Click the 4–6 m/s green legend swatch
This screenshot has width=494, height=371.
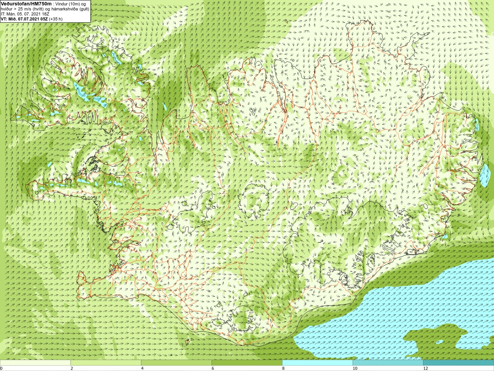point(176,363)
